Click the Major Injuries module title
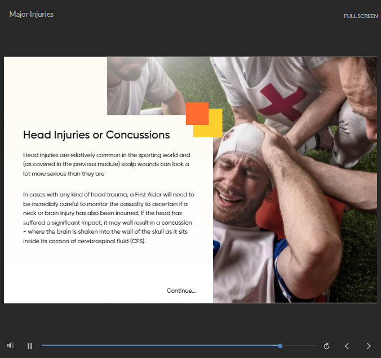This screenshot has height=358, width=381. tap(32, 14)
